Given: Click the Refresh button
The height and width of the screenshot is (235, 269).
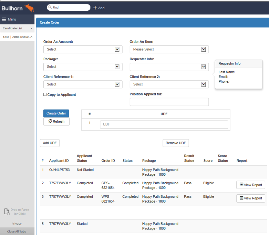Looking at the screenshot, I should (x=56, y=121).
